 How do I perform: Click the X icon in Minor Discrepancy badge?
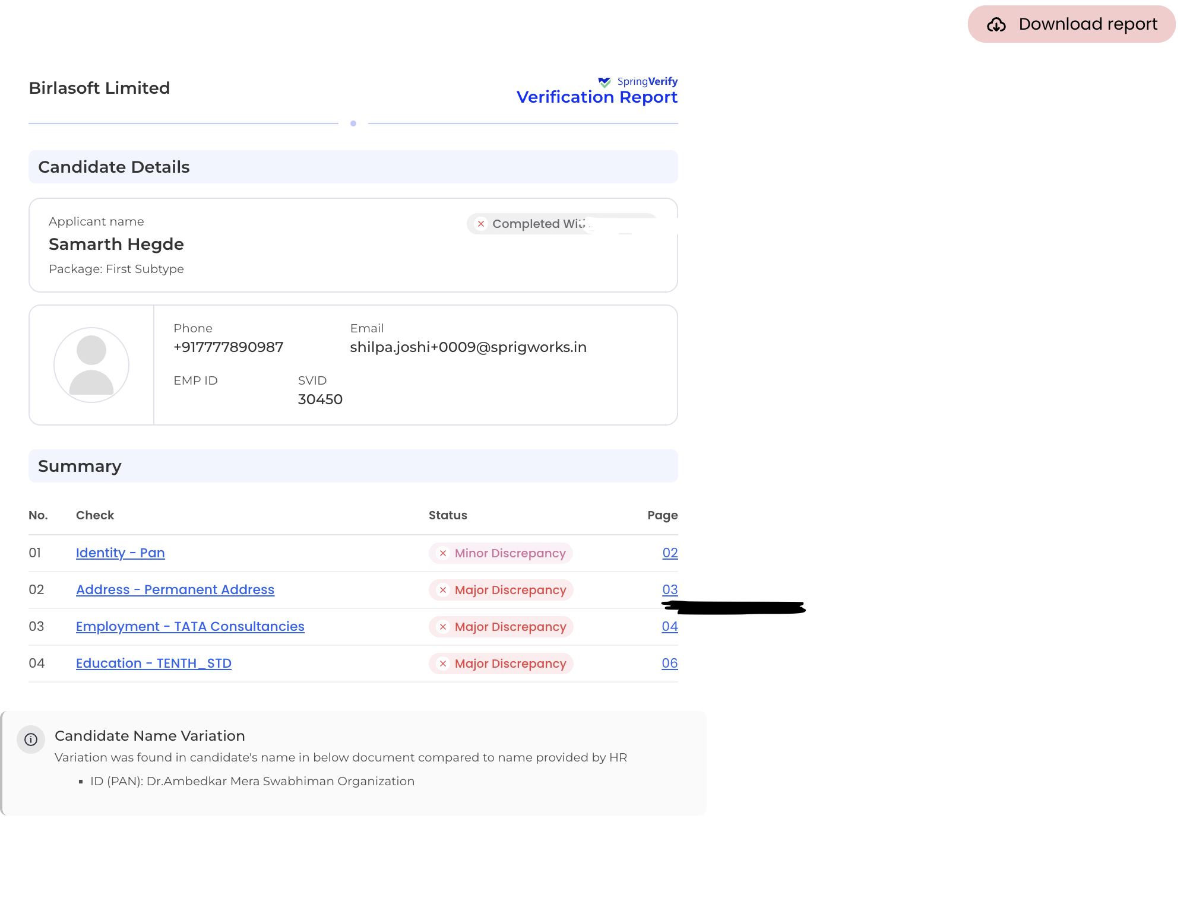tap(443, 553)
